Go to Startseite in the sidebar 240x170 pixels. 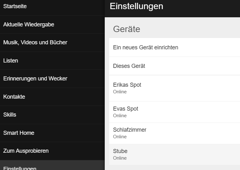15,7
